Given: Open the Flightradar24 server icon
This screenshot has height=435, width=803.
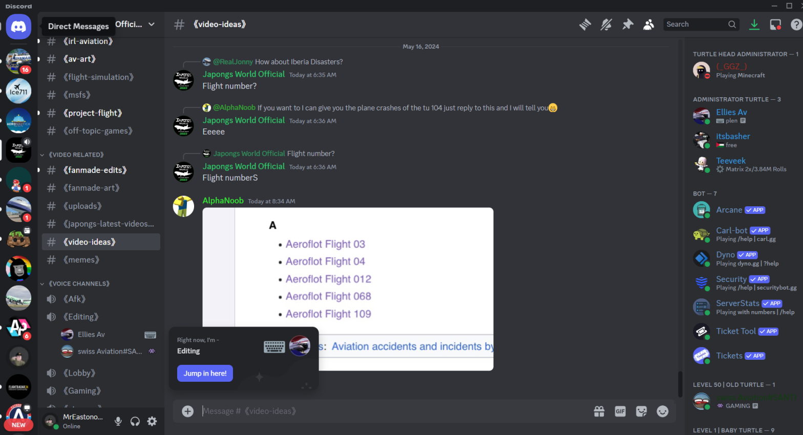Looking at the screenshot, I should point(18,387).
